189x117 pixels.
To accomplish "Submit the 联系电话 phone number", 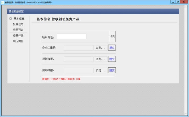I will (112, 36).
